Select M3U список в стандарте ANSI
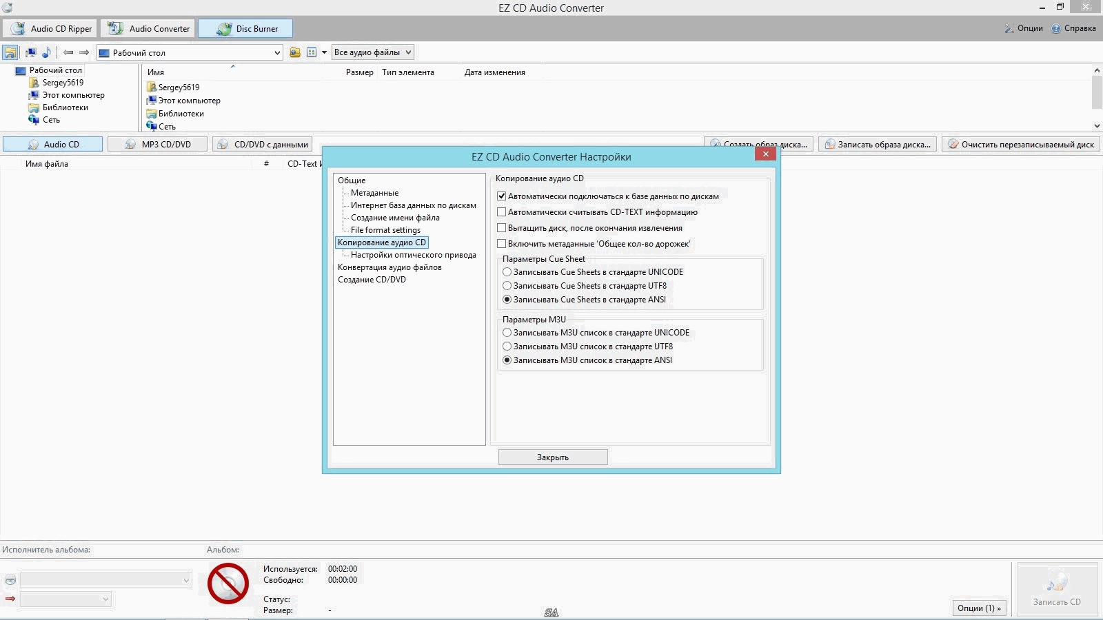 507,360
